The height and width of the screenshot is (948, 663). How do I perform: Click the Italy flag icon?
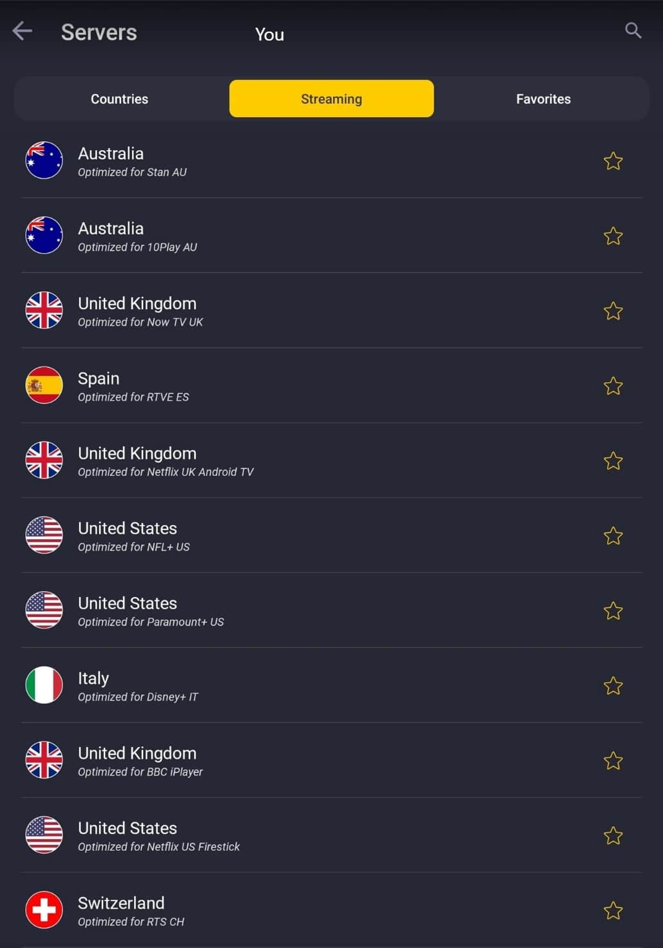[x=44, y=685]
